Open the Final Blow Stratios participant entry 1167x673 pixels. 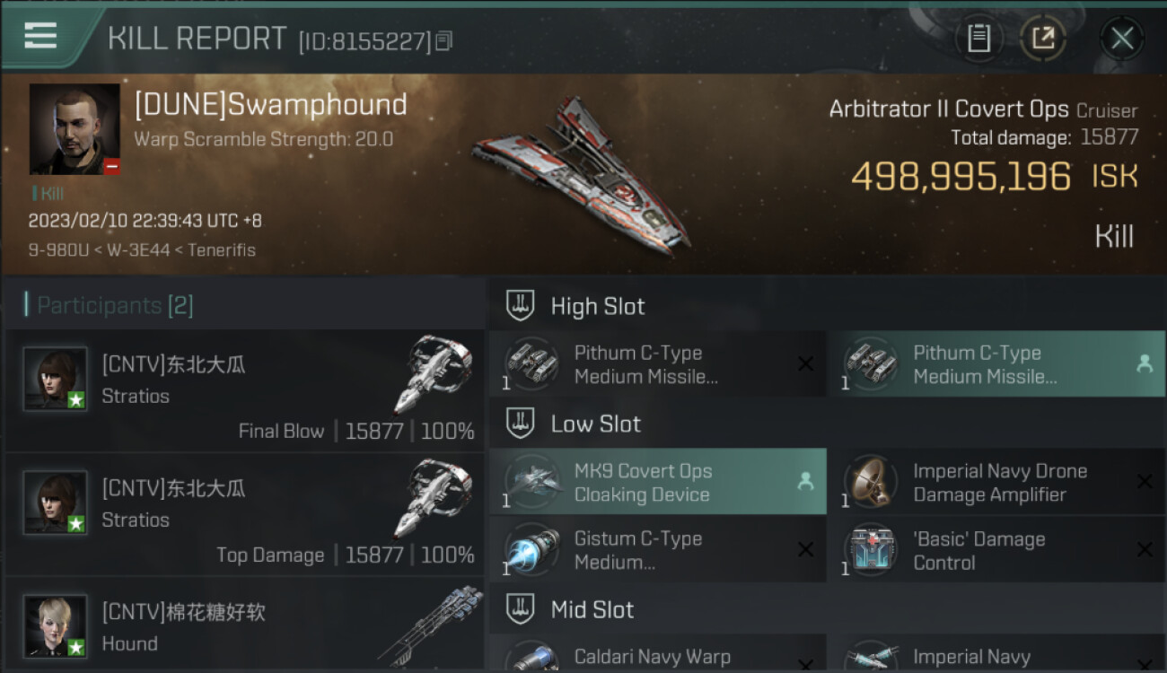(244, 390)
